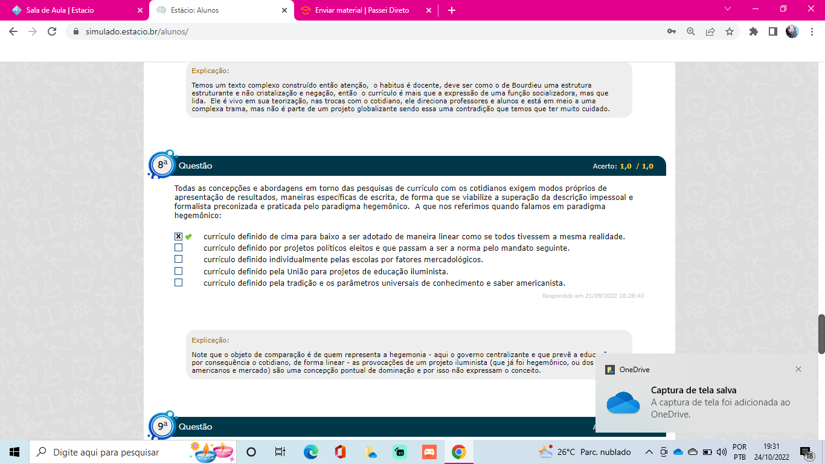Check option 'currículo definido por projetos políticos'
Screen dimensions: 825x464
(x=178, y=248)
